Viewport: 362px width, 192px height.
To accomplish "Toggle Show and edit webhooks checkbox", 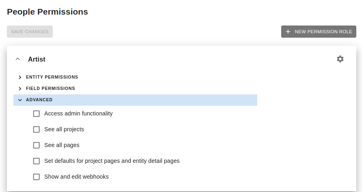I will [x=37, y=177].
